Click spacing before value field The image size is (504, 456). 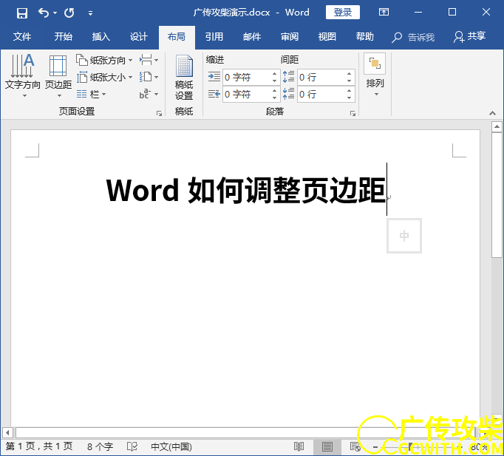tap(321, 77)
